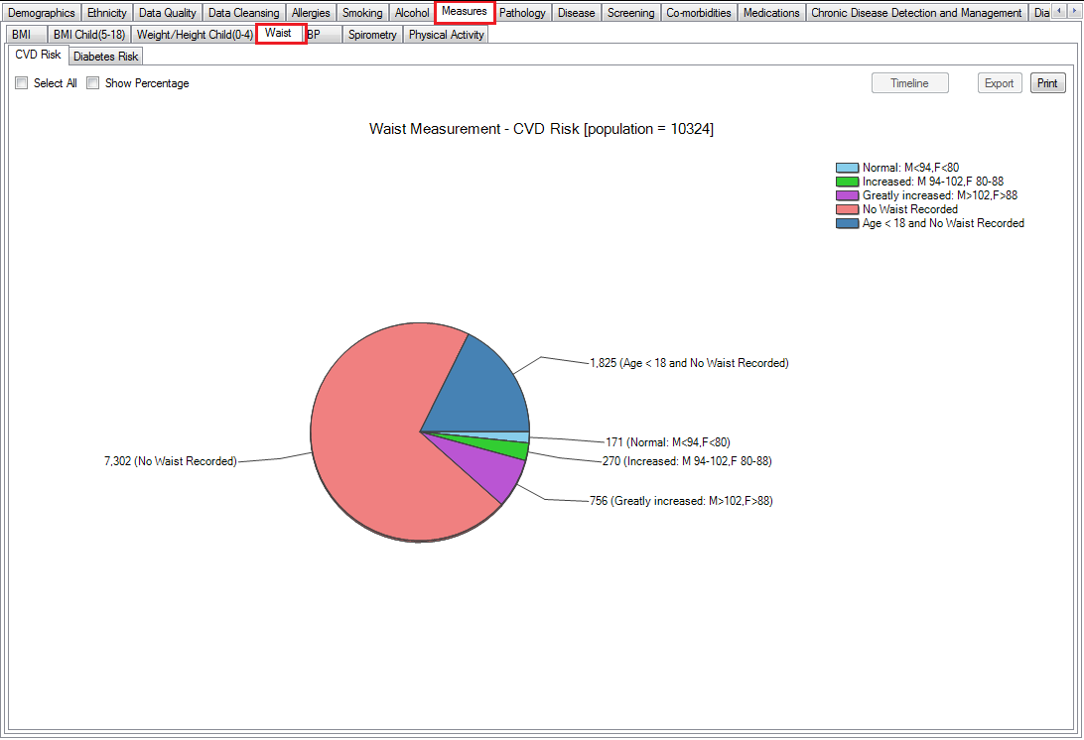
Task: Open the Spirometry sub-tab
Action: point(372,34)
